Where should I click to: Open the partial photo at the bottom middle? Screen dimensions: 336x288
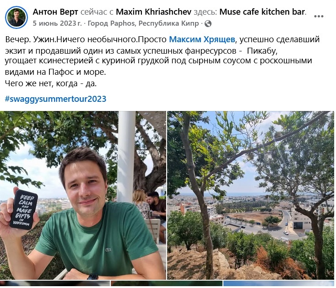[x=166, y=284]
